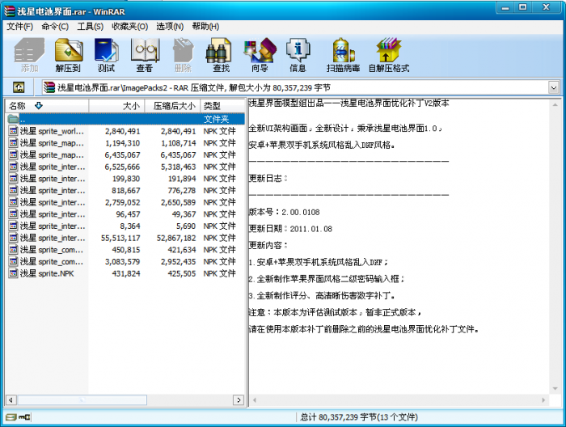Maximize the WinRAR window
Viewport: 566px width, 427px height.
coord(522,7)
